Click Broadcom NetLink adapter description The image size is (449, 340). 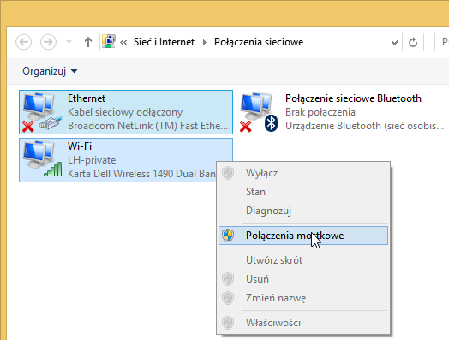(147, 126)
